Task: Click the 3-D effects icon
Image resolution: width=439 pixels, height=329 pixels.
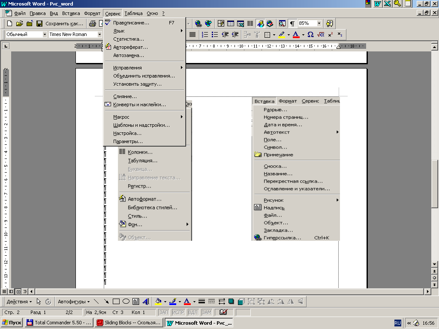Action: (241, 302)
